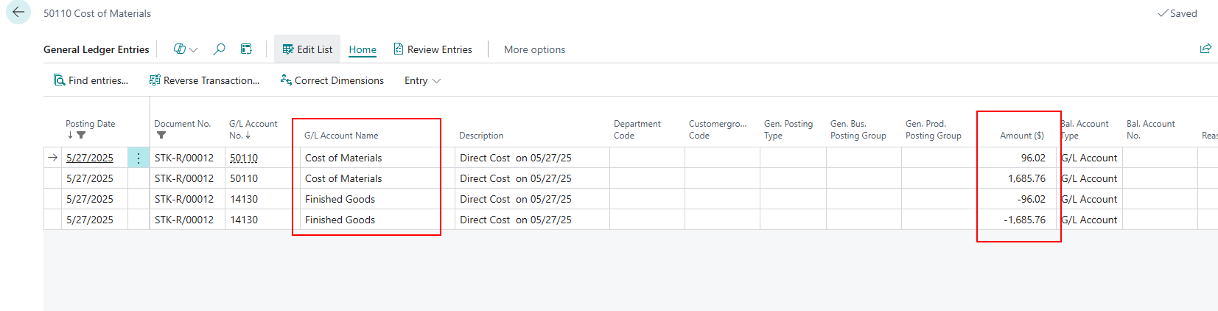Run Correct Dimensions action
This screenshot has width=1218, height=311.
[x=332, y=80]
